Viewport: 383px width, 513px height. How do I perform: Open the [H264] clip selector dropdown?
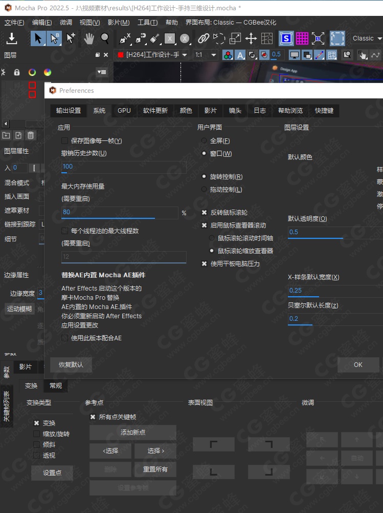(x=152, y=55)
